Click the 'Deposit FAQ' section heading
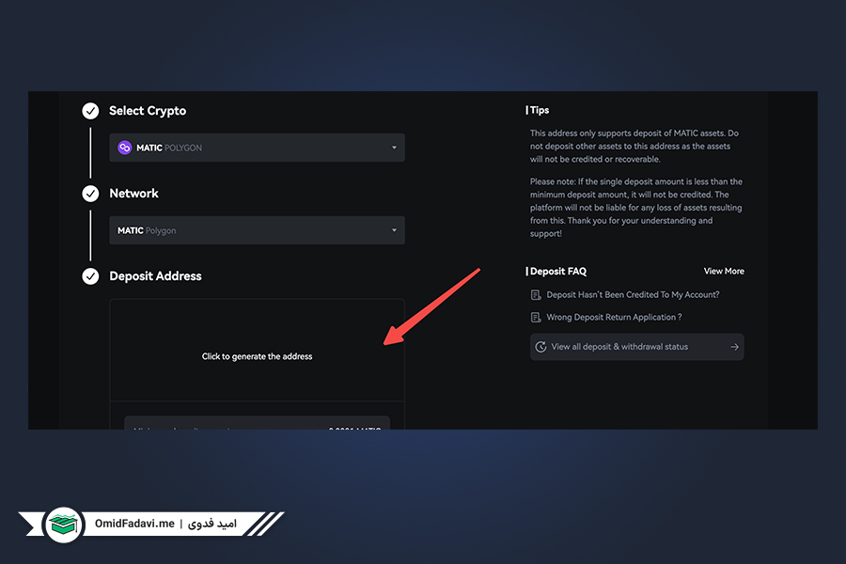Screen dimensions: 846x564 [557, 271]
